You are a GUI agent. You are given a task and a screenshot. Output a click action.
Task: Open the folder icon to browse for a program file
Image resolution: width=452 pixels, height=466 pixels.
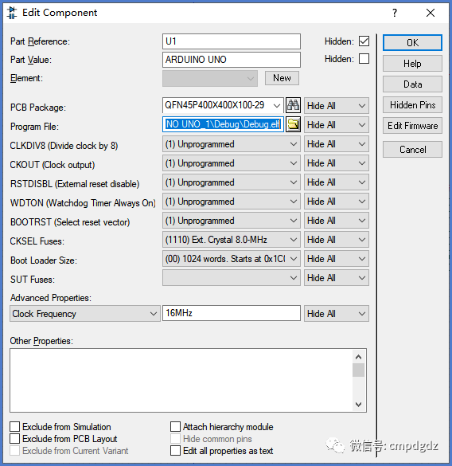(293, 124)
